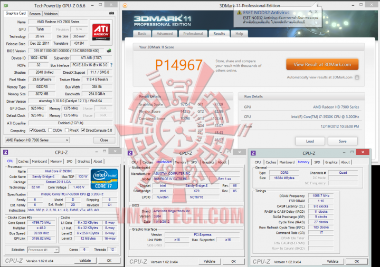Click the Intel Core i7 logo badge

104,179
